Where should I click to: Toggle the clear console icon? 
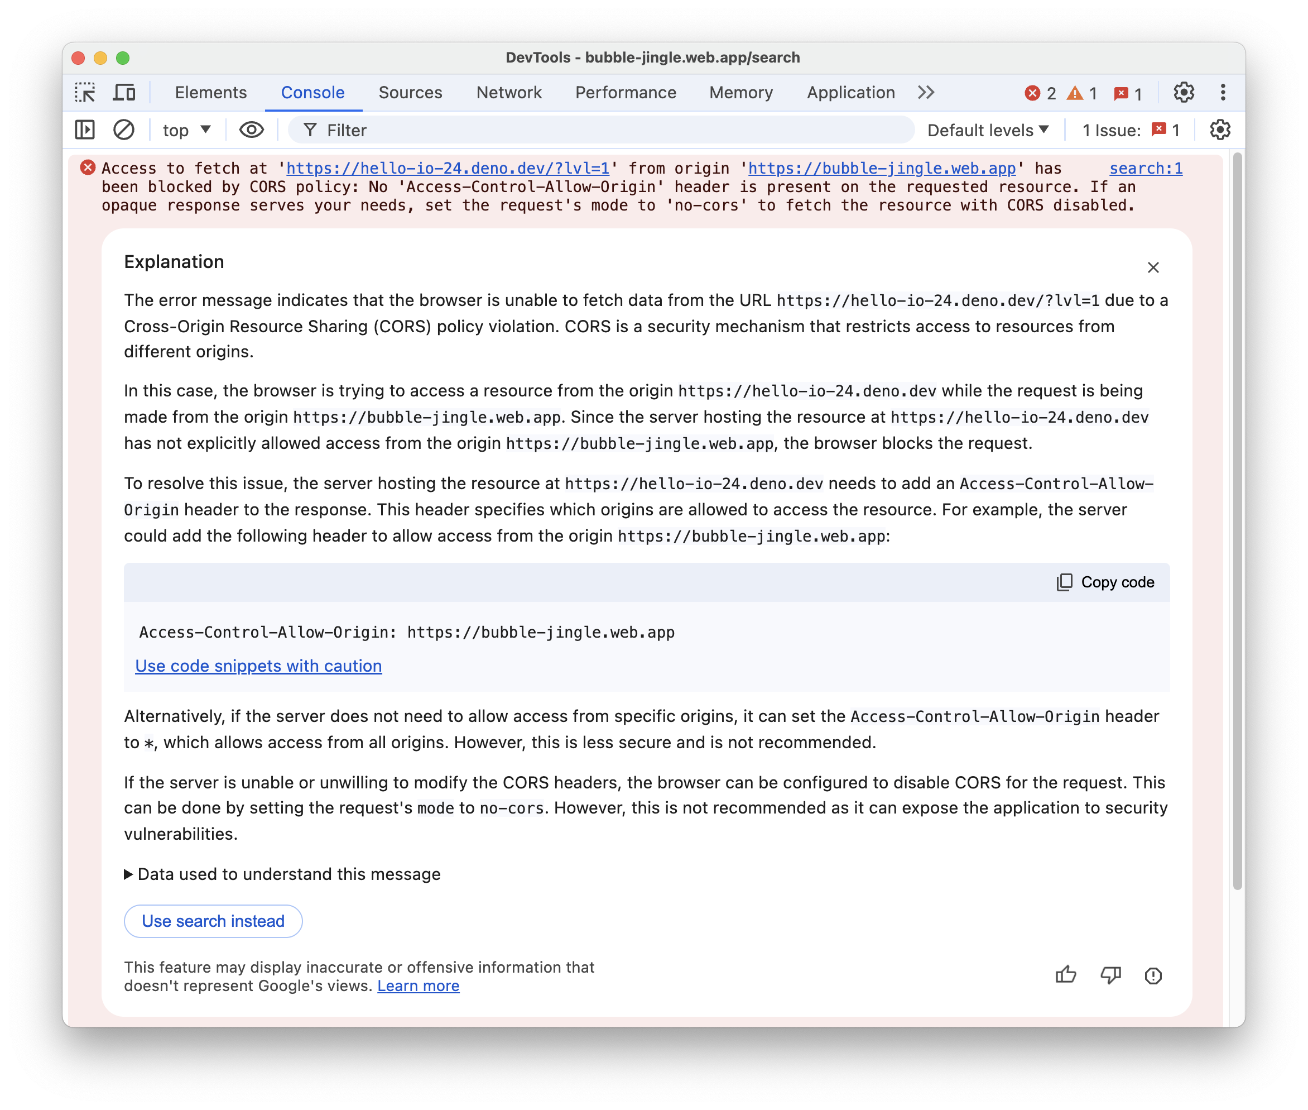[124, 131]
